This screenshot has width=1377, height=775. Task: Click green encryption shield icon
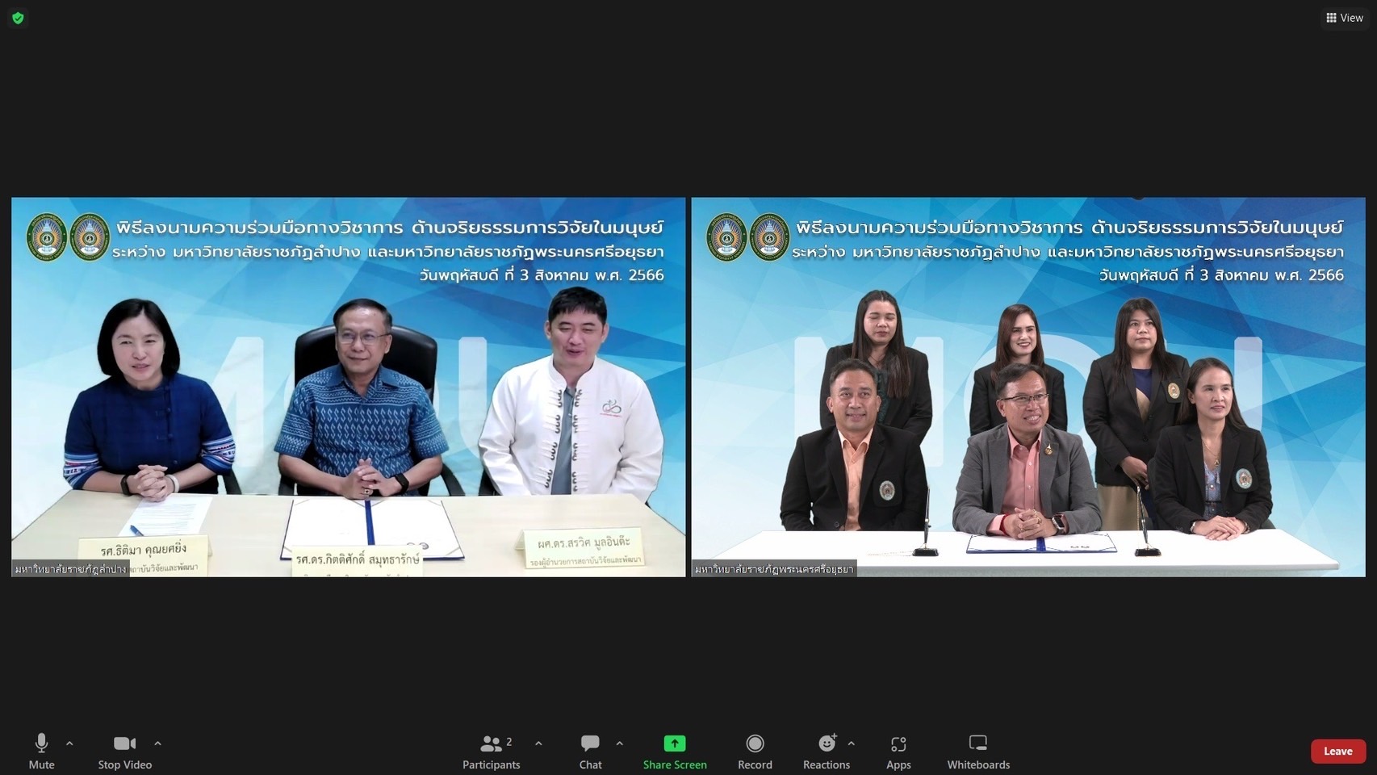coord(18,18)
